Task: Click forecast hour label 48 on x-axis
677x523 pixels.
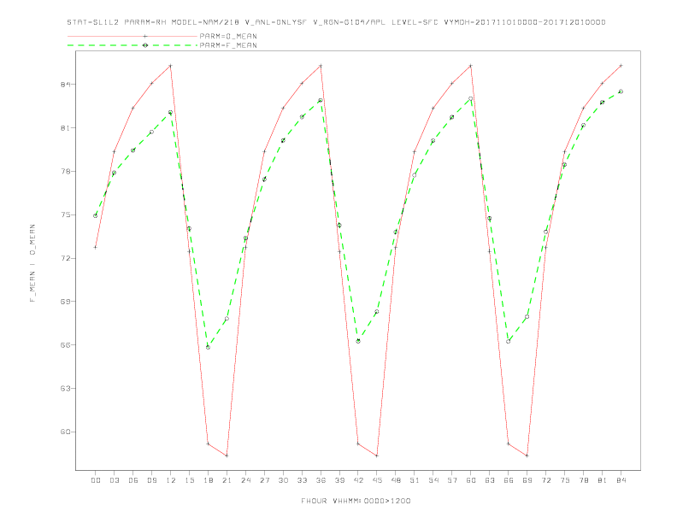Action: (396, 480)
